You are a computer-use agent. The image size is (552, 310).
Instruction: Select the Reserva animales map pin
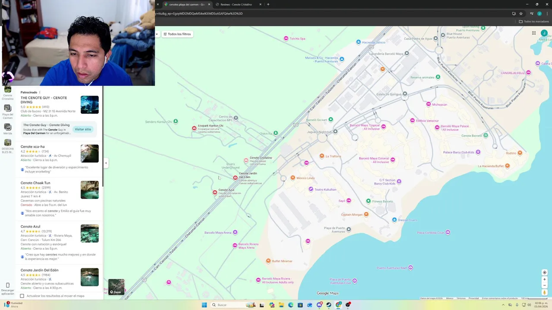438,77
